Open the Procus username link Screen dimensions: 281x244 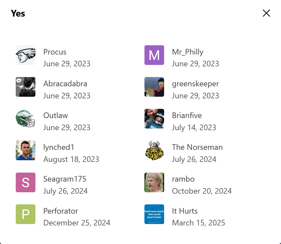pyautogui.click(x=55, y=52)
